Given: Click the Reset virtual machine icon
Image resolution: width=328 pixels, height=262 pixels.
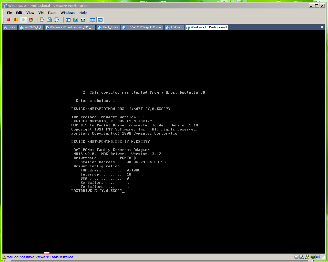Looking at the screenshot, I should tap(31, 20).
